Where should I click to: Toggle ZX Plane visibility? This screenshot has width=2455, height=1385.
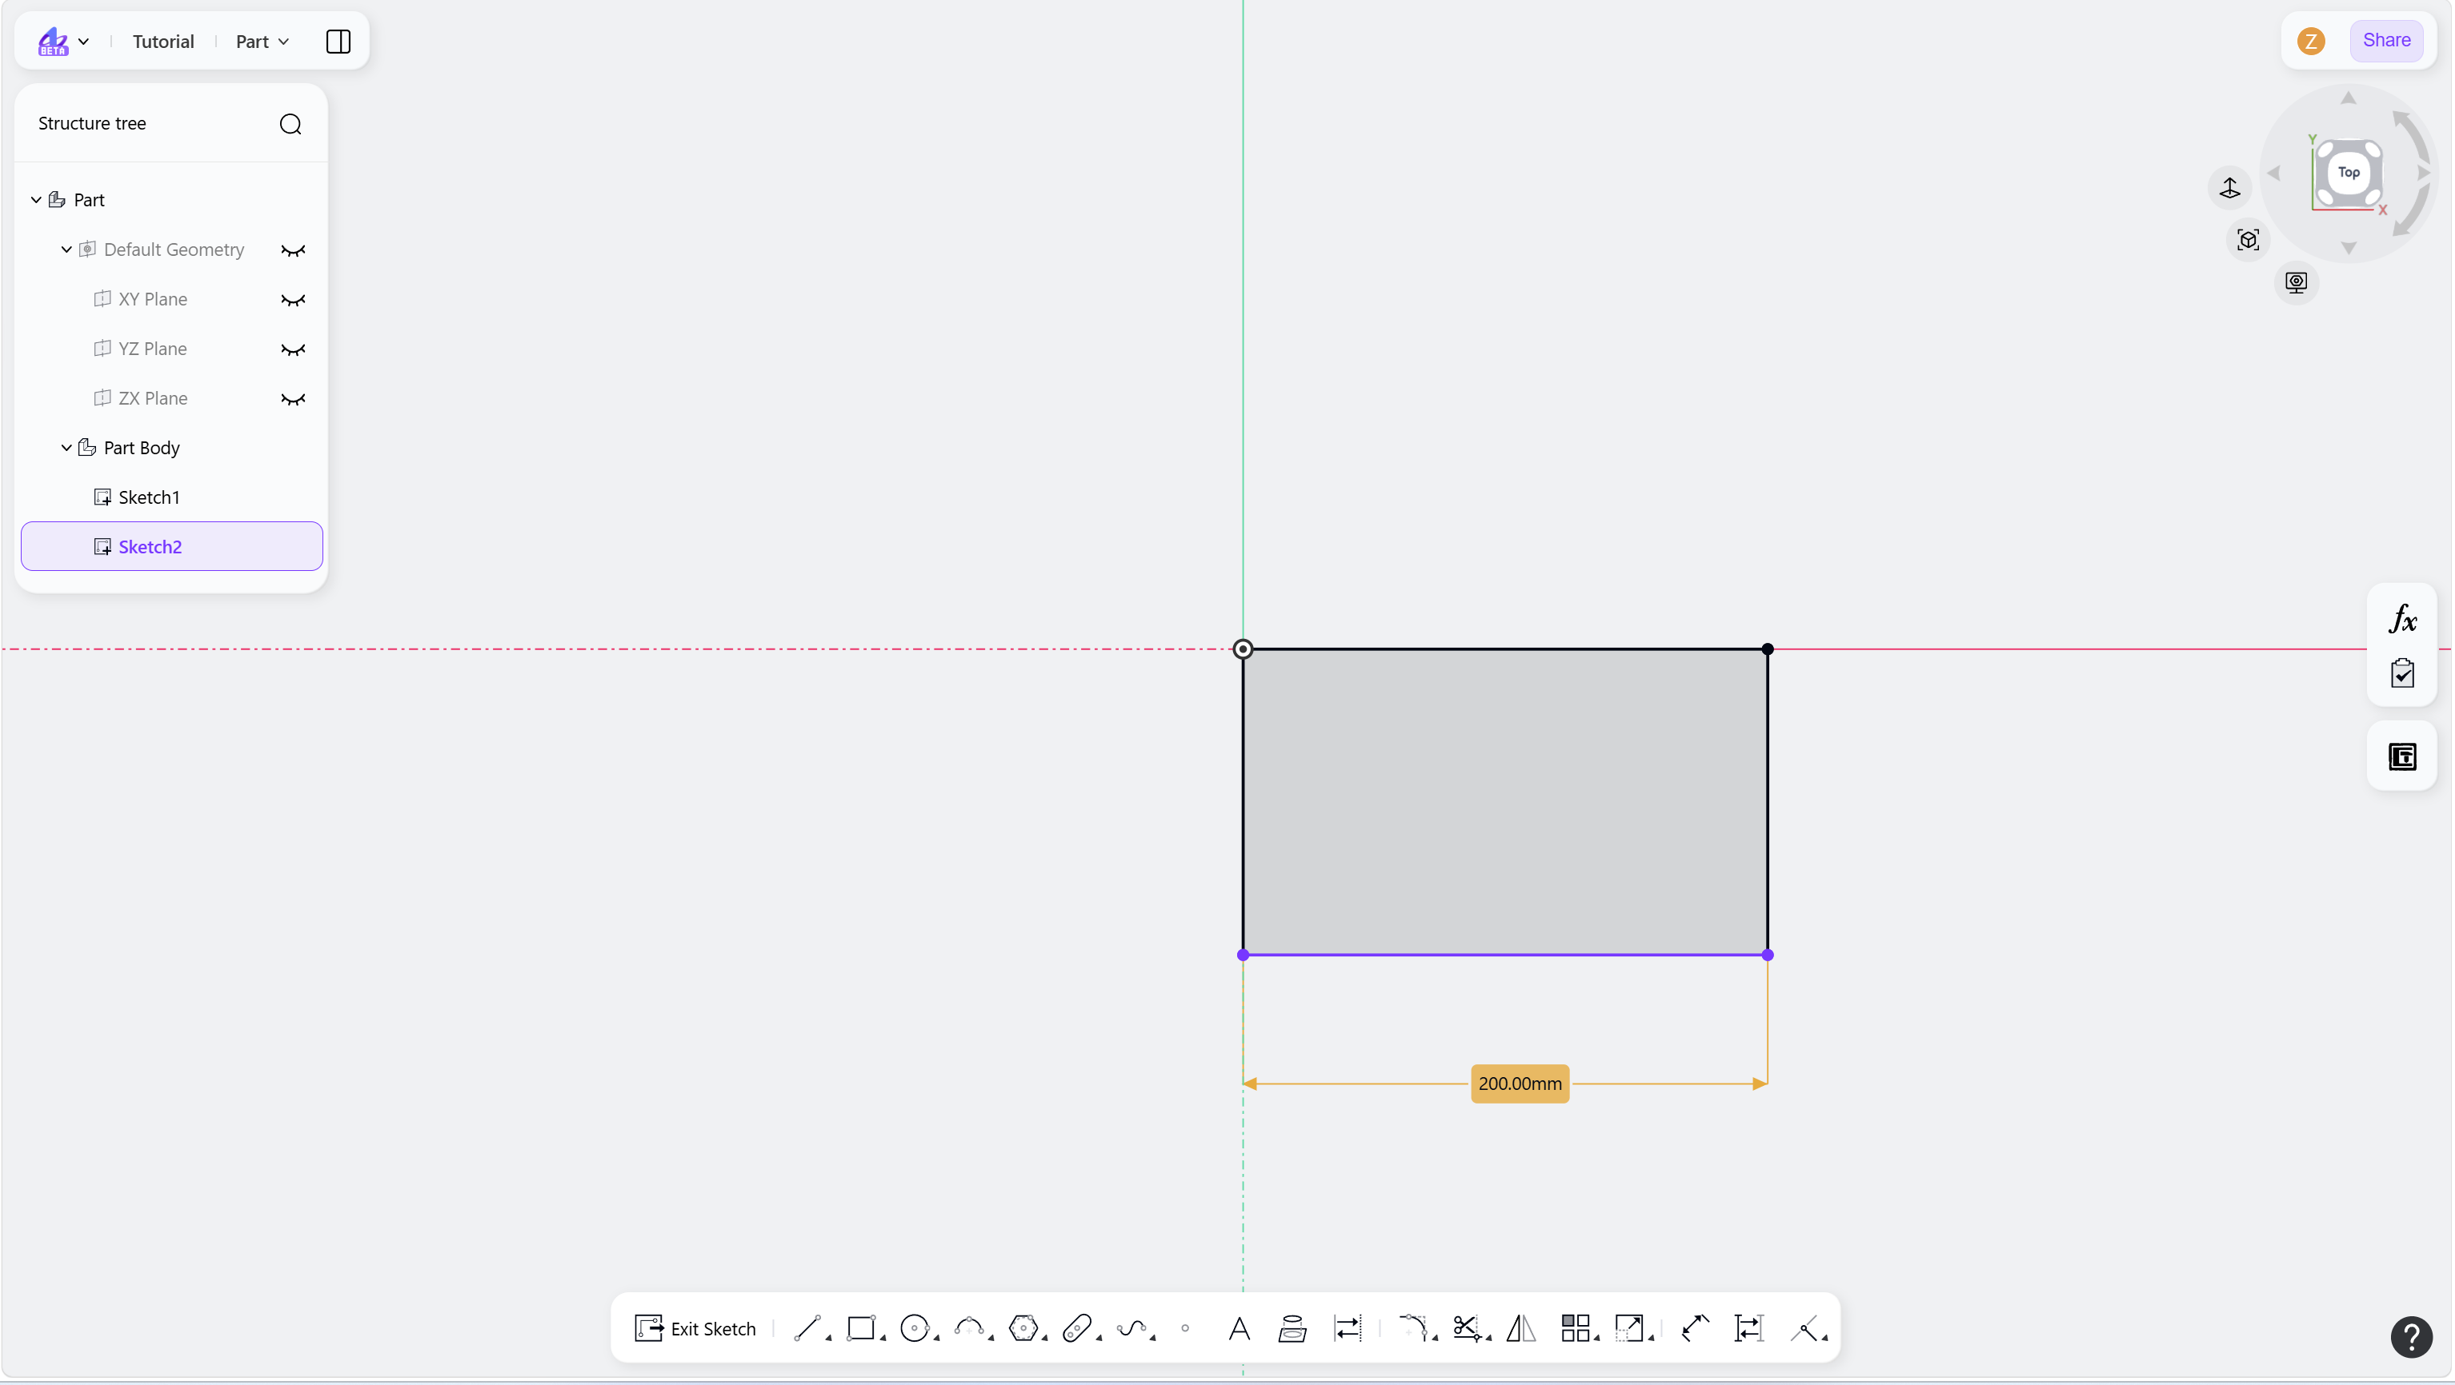293,399
